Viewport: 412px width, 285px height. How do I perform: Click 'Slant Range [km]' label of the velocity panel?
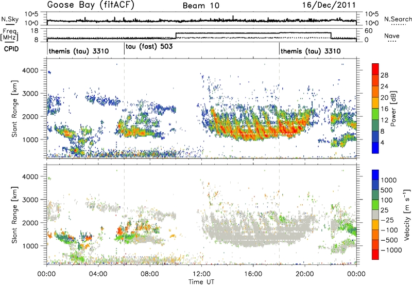[14, 215]
